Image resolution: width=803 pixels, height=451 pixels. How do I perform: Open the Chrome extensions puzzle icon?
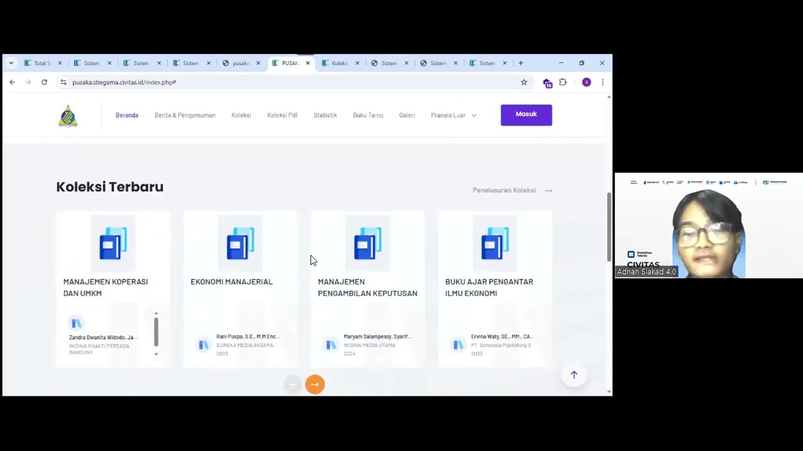(x=563, y=82)
